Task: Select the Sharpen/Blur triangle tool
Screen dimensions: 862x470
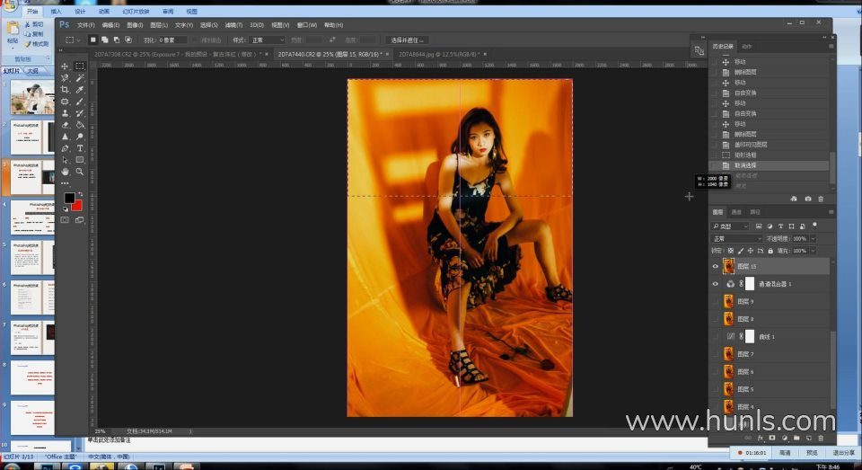Action: click(x=65, y=137)
